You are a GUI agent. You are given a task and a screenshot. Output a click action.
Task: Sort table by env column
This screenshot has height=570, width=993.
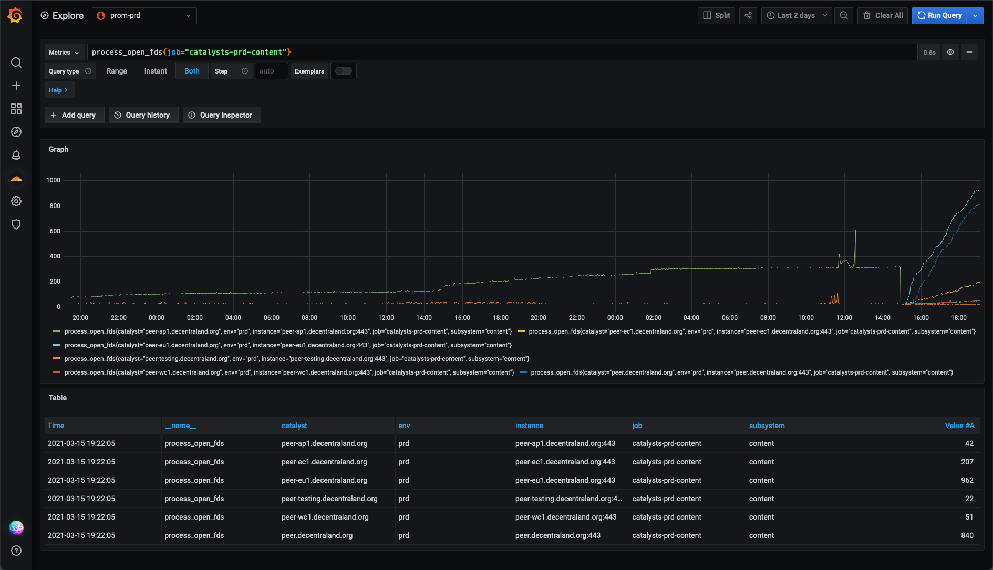click(404, 426)
